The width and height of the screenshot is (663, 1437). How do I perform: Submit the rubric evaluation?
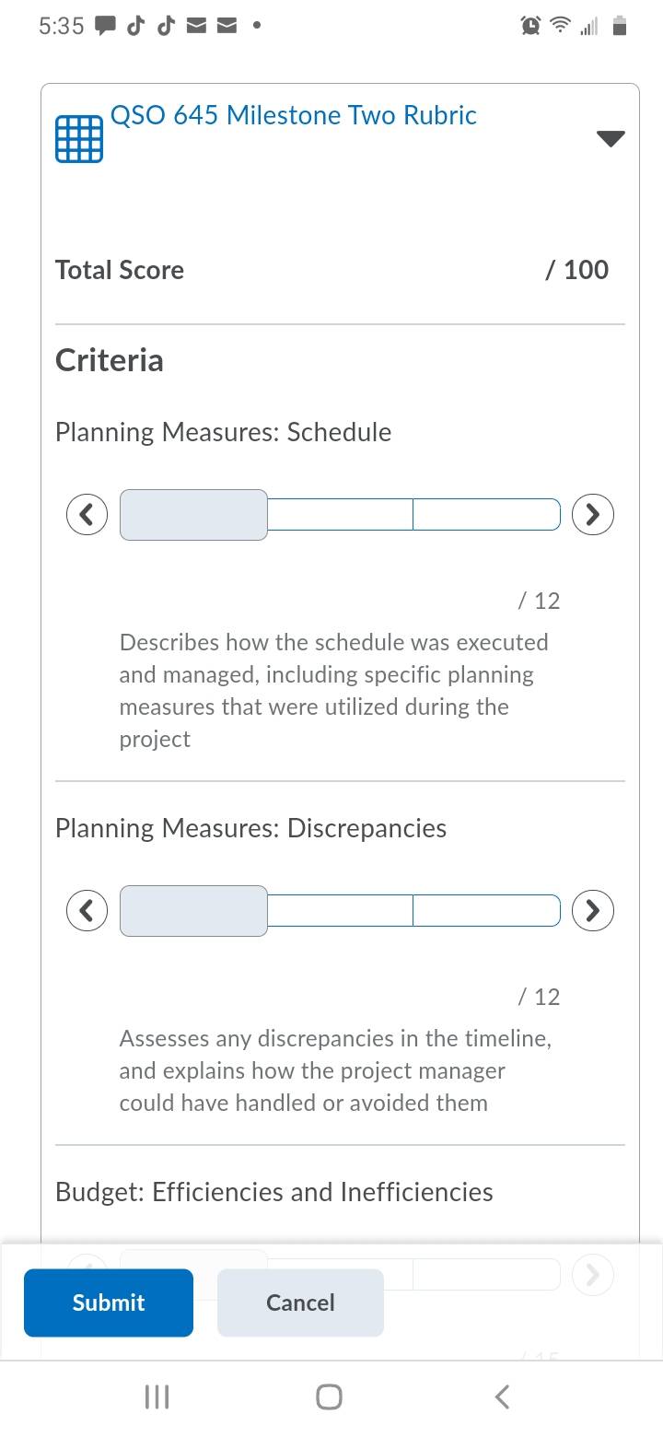click(109, 1303)
